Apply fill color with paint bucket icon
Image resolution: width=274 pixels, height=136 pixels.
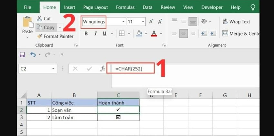tap(139, 33)
